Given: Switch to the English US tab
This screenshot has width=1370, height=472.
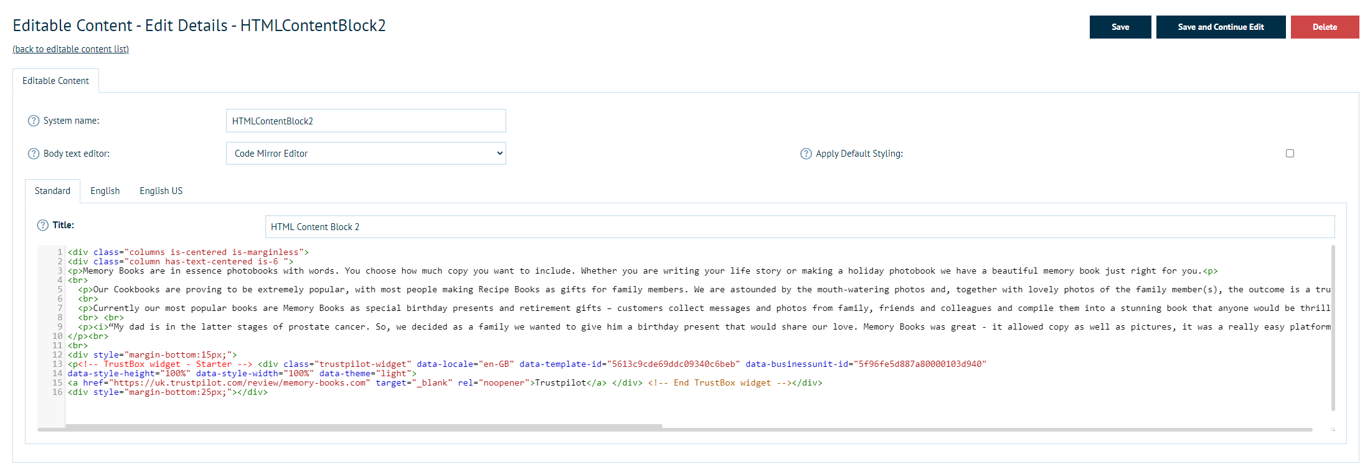Looking at the screenshot, I should (161, 191).
